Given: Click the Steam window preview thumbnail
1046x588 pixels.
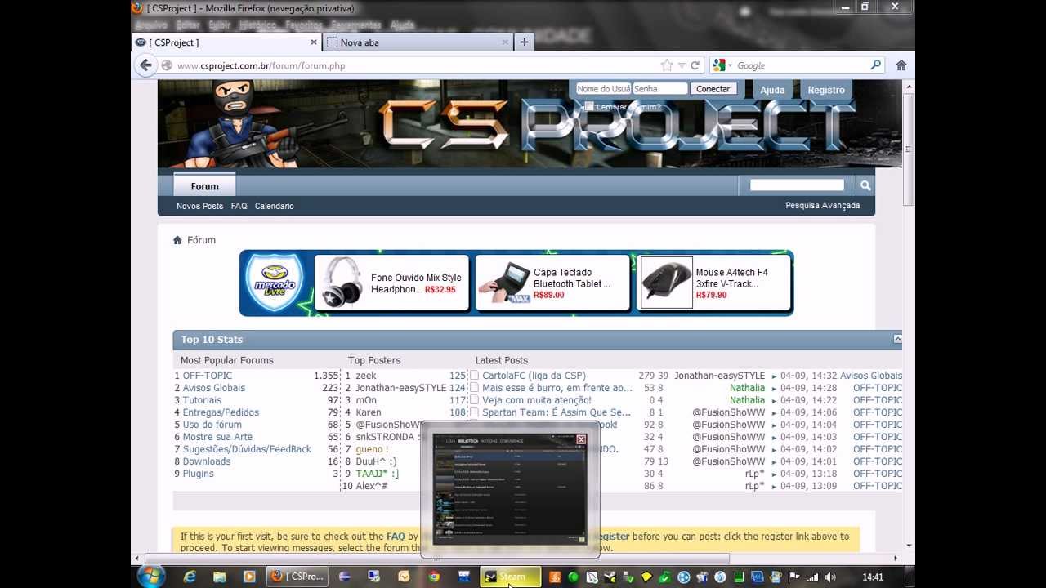Looking at the screenshot, I should [510, 488].
